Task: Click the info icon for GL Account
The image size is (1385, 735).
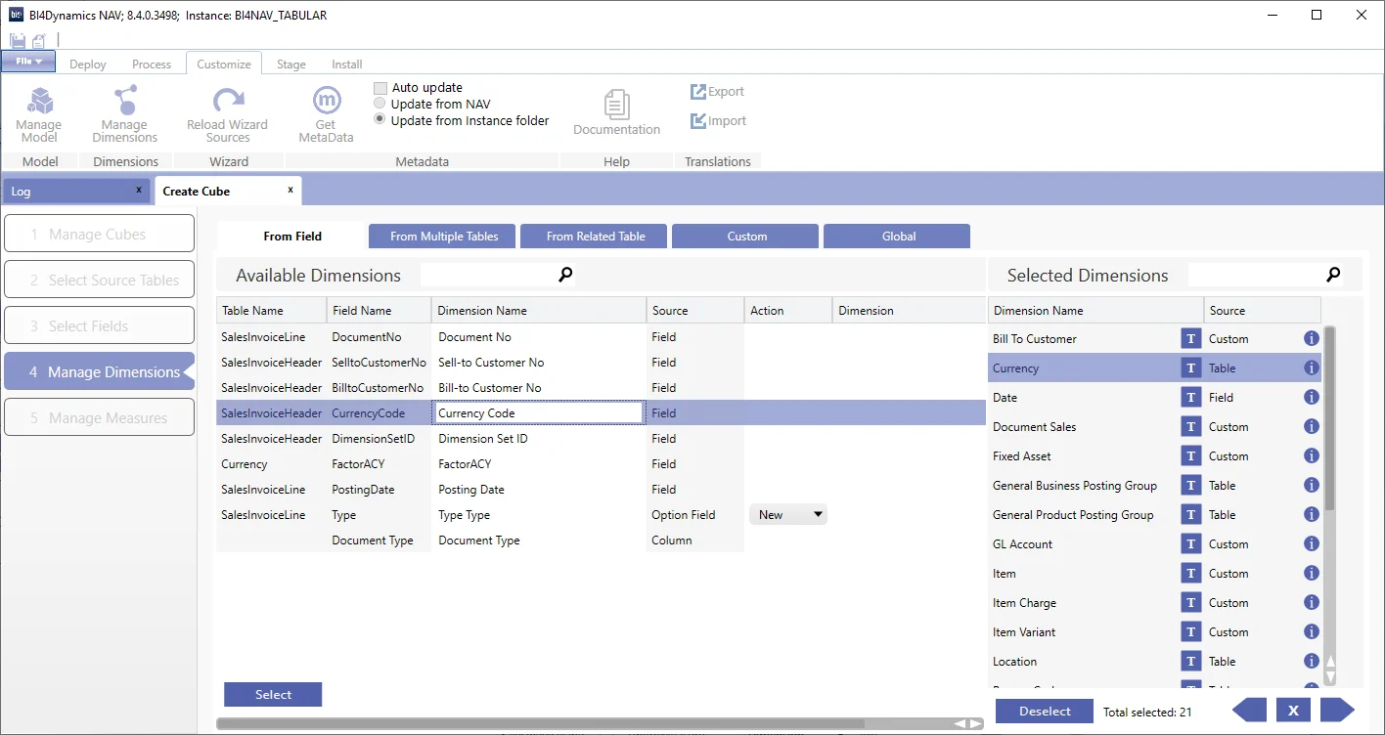Action: (1312, 544)
